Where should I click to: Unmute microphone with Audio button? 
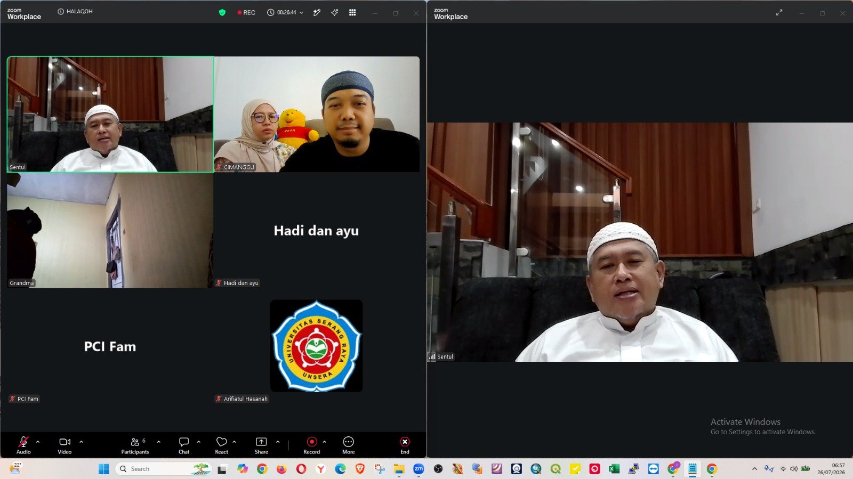[23, 445]
